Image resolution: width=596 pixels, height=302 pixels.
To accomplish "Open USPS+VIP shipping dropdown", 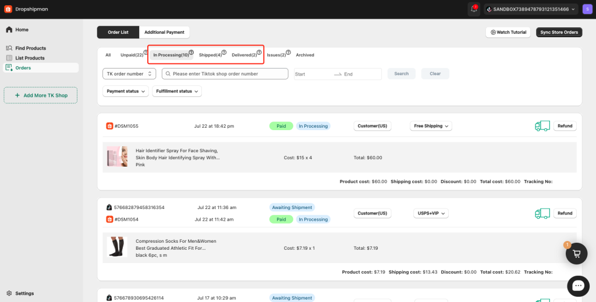I will (431, 213).
